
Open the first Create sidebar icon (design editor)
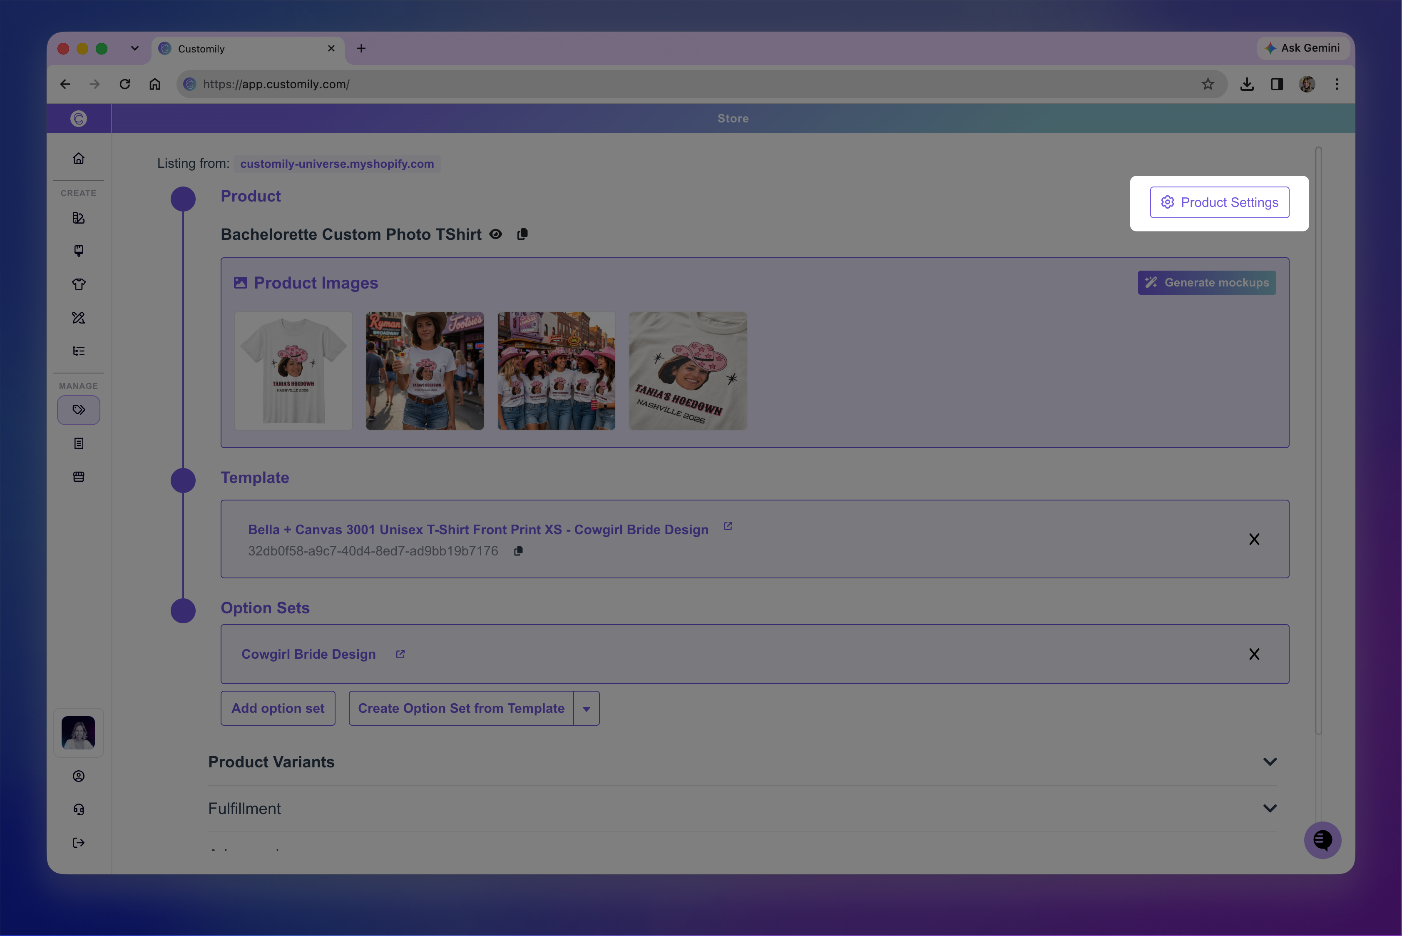78,218
